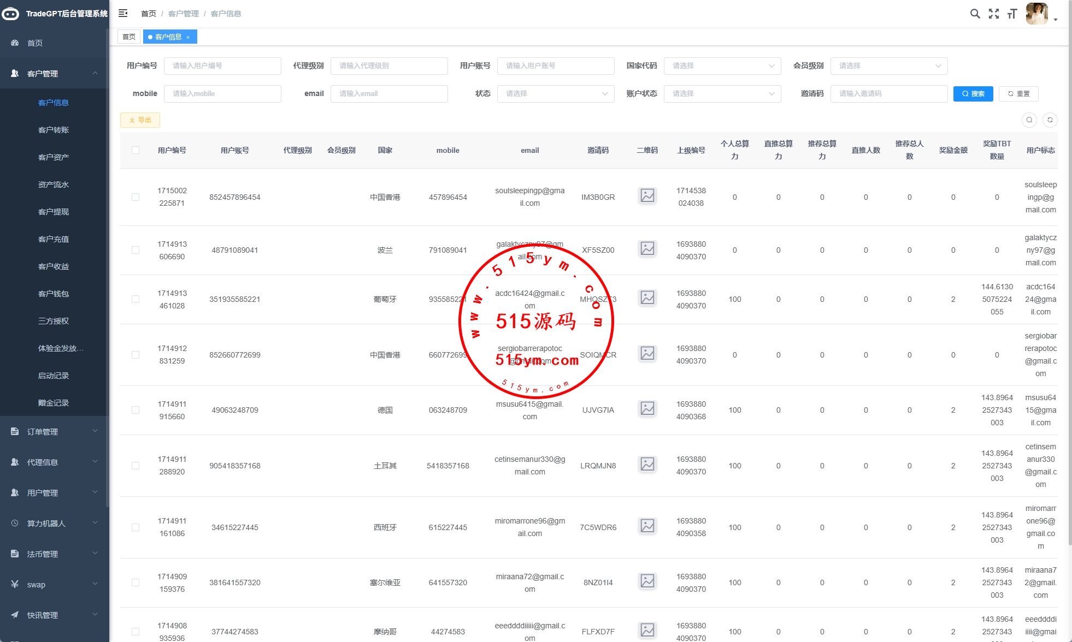Click the 导出 export button

click(140, 120)
